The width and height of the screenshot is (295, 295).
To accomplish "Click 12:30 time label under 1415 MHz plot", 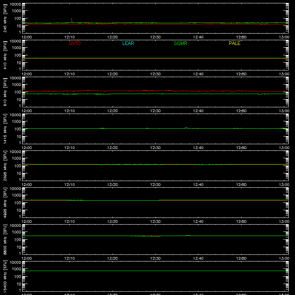I will click(155, 148).
